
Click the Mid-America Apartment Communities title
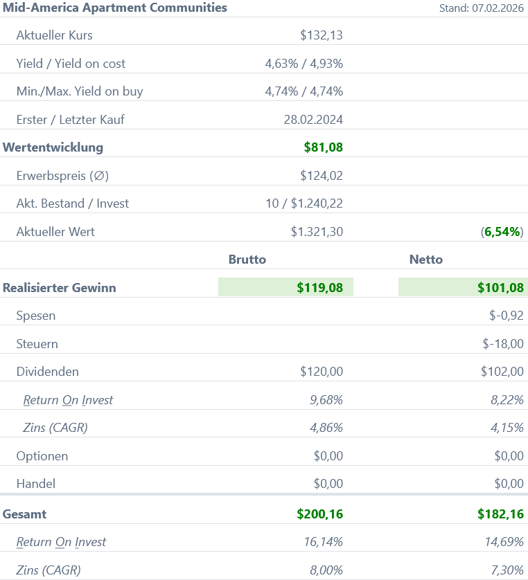point(115,8)
